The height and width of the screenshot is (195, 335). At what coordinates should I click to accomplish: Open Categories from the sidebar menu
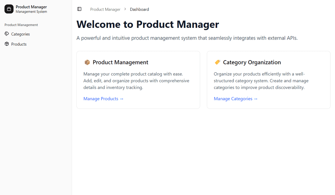click(20, 34)
